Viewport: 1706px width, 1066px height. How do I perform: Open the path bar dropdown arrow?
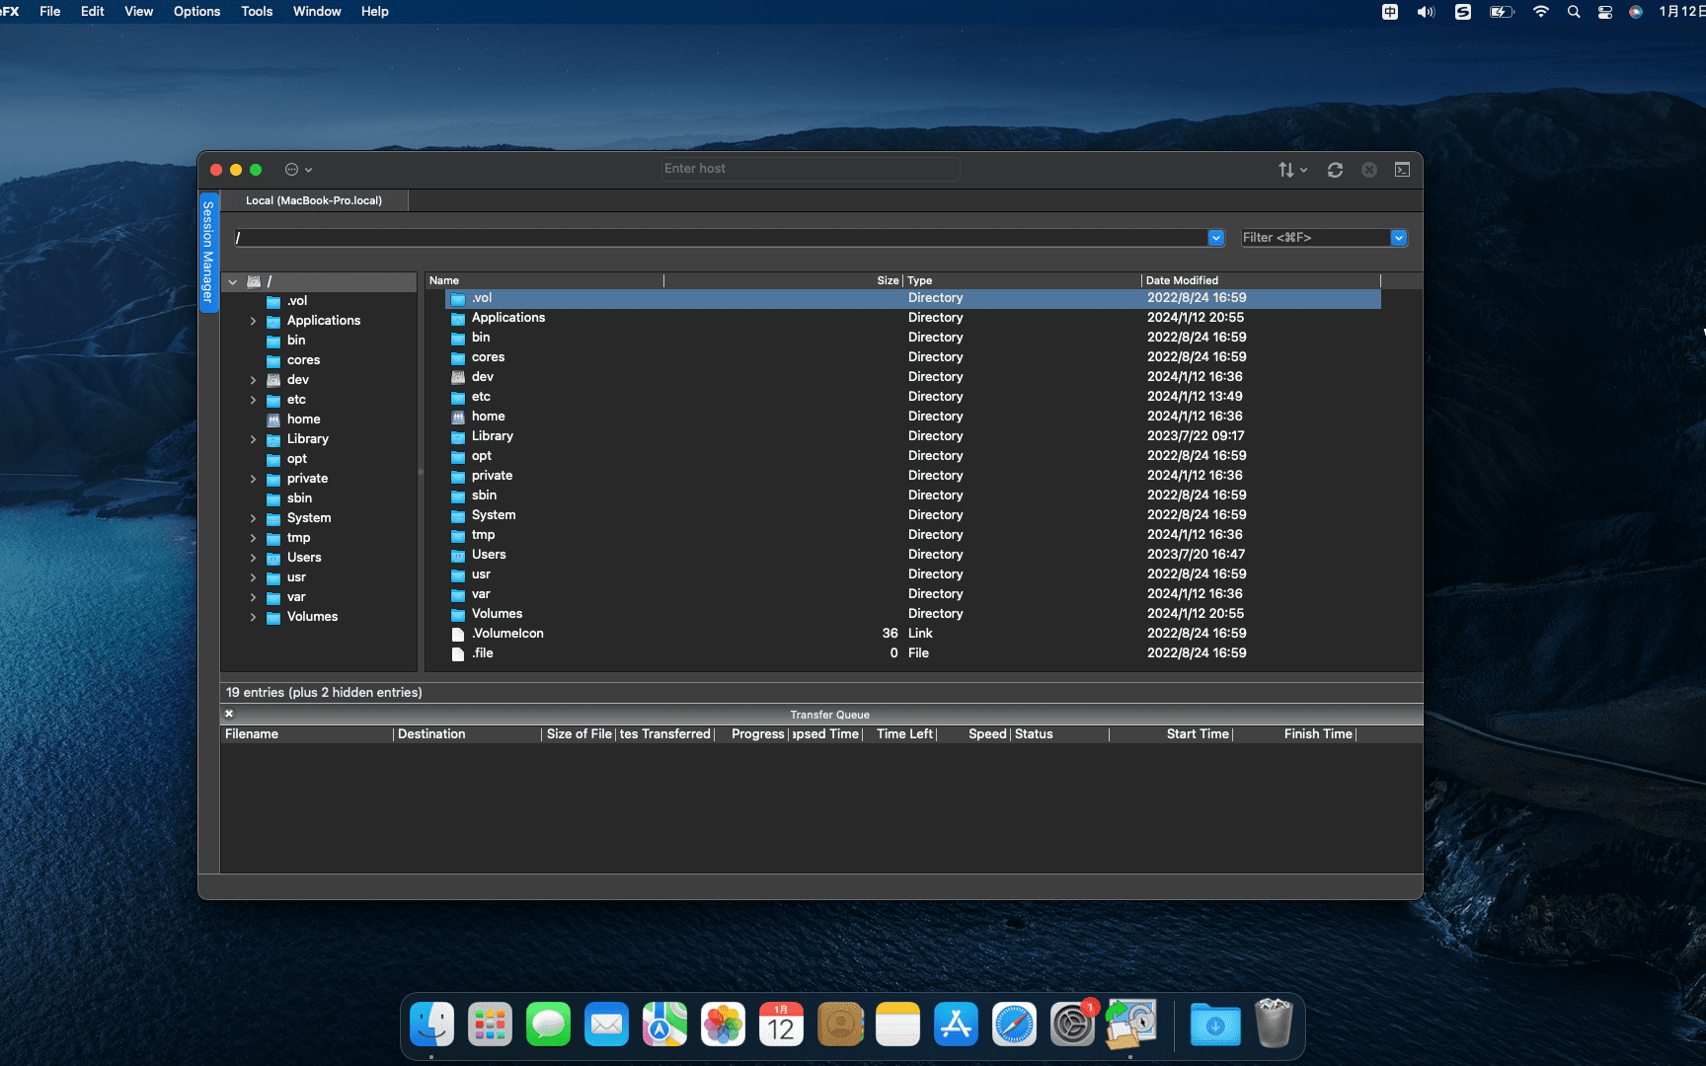(1215, 237)
